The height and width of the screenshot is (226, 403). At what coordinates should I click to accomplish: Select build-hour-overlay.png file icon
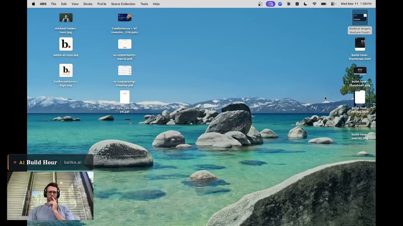tap(360, 123)
